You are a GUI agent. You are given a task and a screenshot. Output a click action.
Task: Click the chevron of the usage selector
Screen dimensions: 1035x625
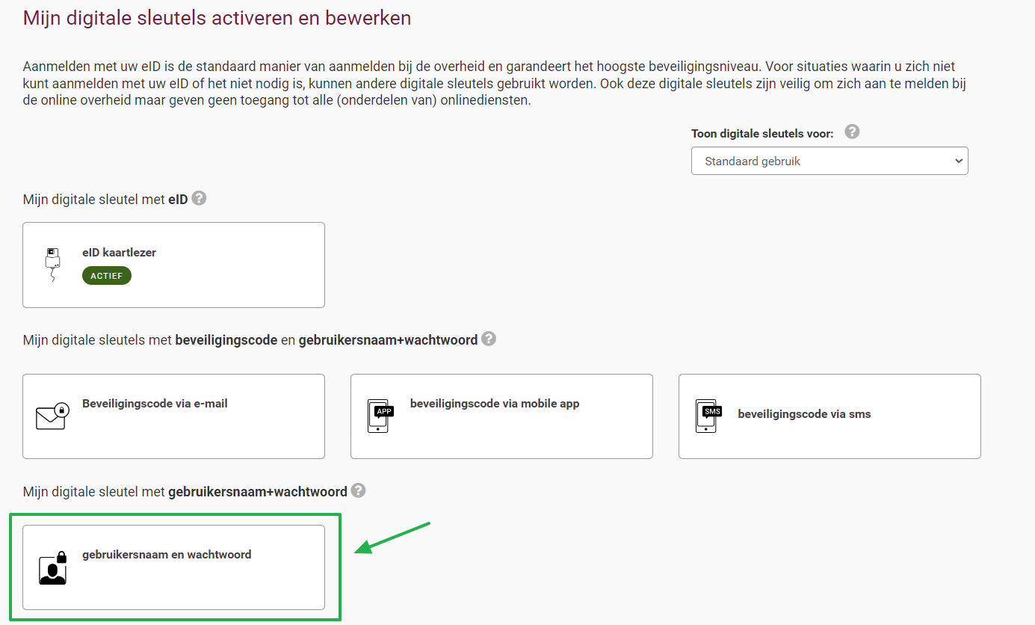(x=959, y=161)
